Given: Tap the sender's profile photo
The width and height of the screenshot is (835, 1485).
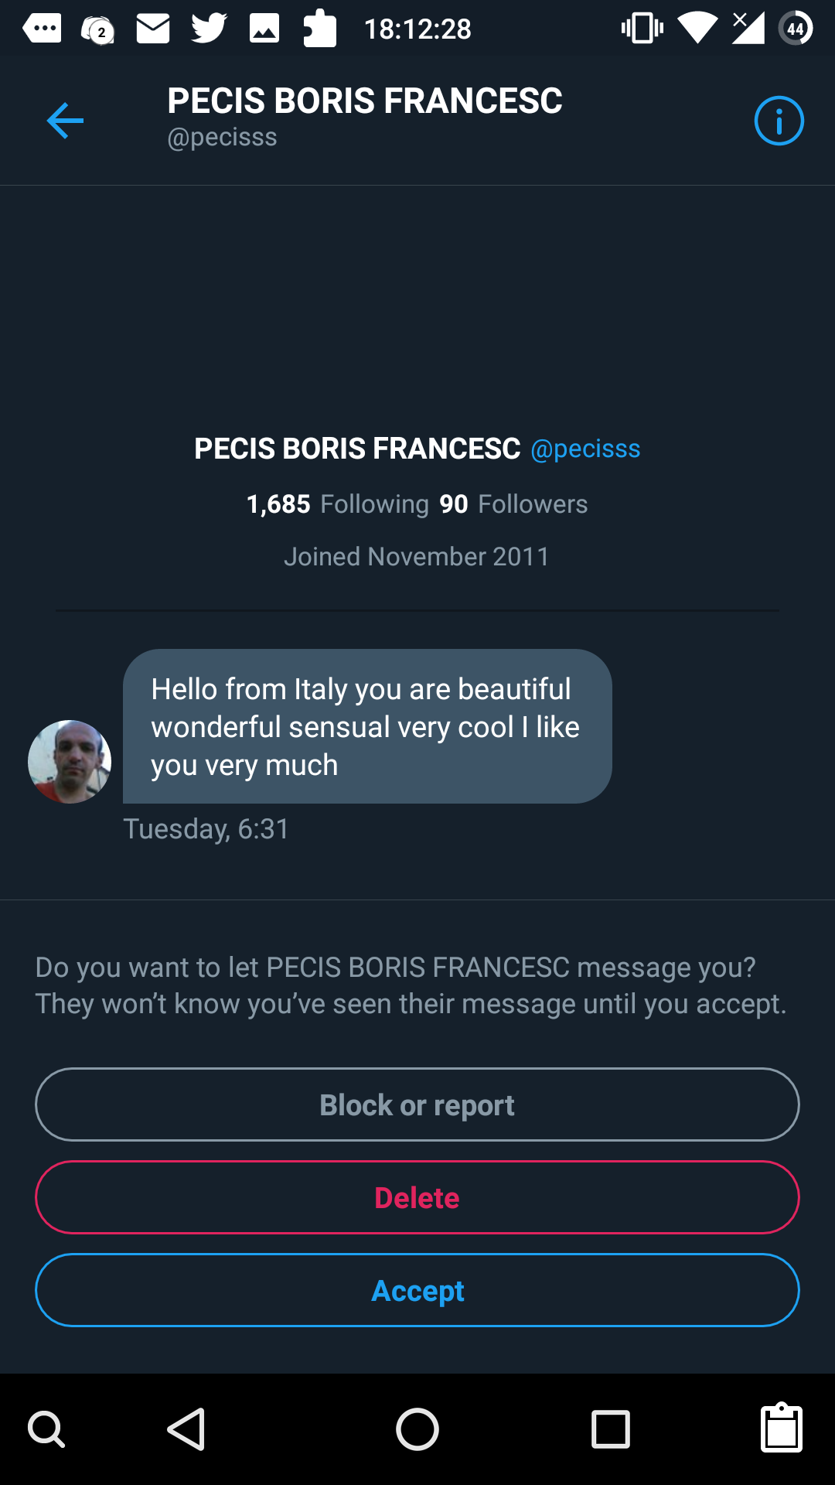Looking at the screenshot, I should click(70, 762).
